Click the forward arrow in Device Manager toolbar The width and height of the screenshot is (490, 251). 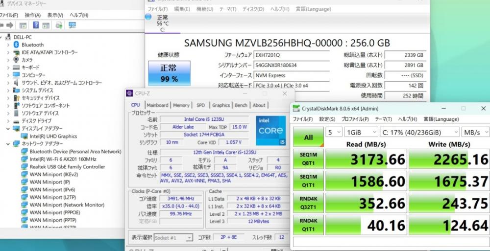[10, 25]
